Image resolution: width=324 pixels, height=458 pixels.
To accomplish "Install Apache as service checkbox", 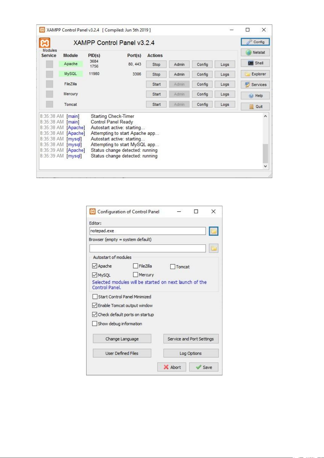I will tap(49, 64).
